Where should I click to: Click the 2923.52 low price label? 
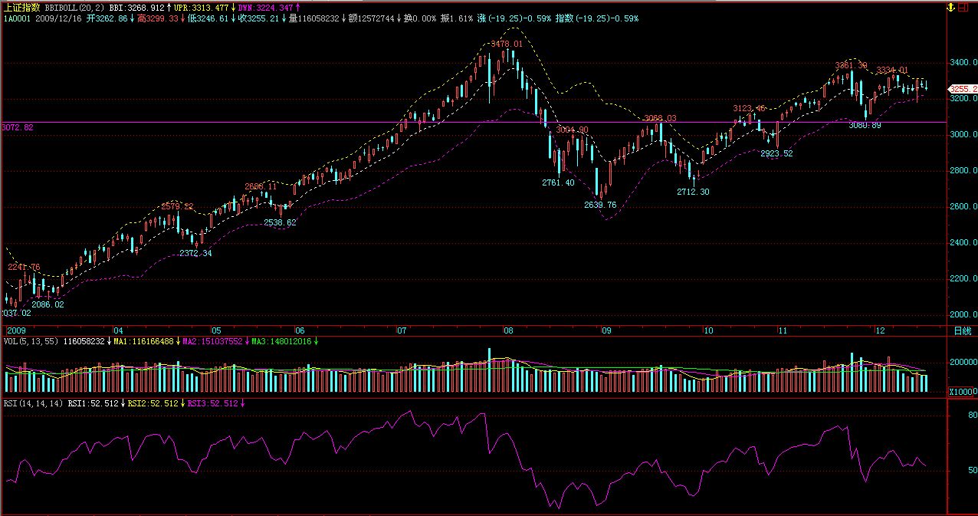coord(776,153)
